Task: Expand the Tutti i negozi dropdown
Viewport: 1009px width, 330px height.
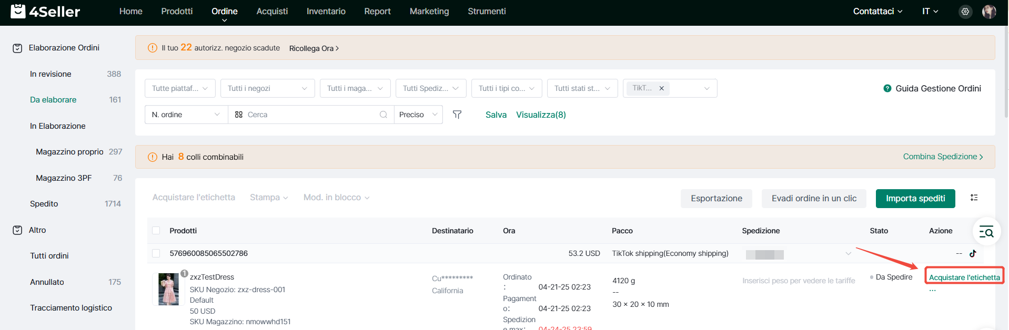Action: point(267,88)
